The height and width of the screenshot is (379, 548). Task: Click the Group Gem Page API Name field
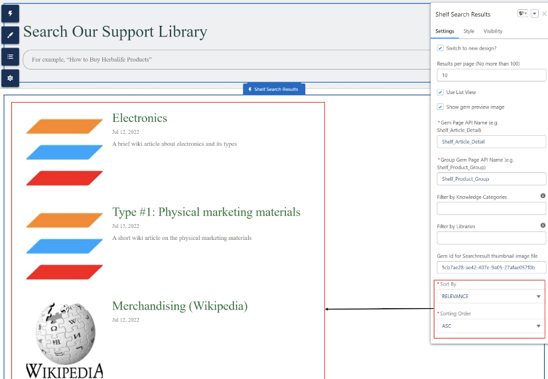click(491, 179)
